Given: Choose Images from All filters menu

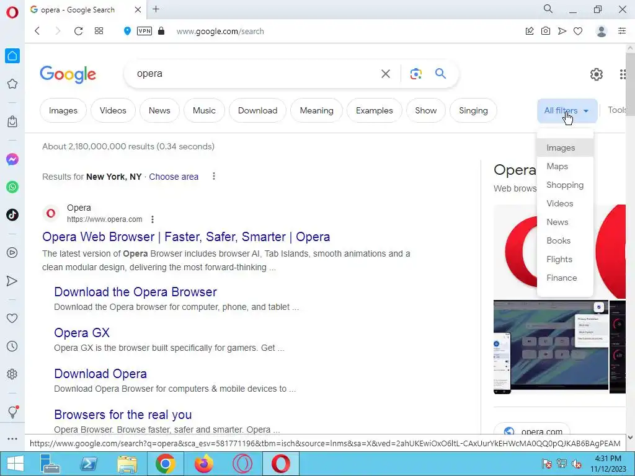Looking at the screenshot, I should tap(565, 148).
